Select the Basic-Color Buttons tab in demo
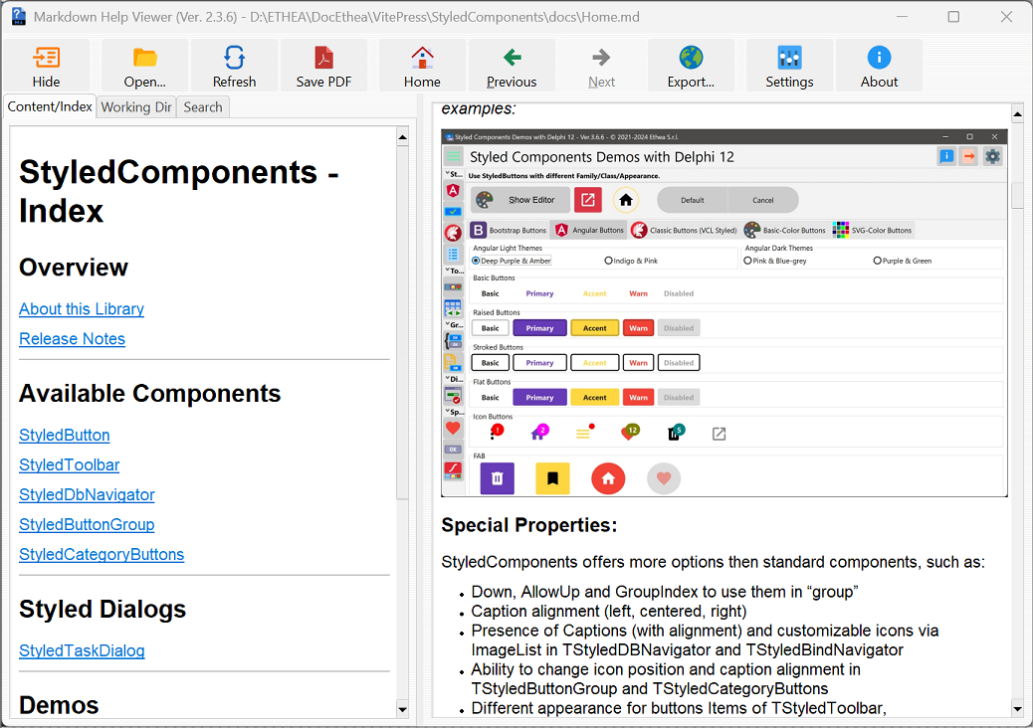The width and height of the screenshot is (1033, 728). coord(785,231)
